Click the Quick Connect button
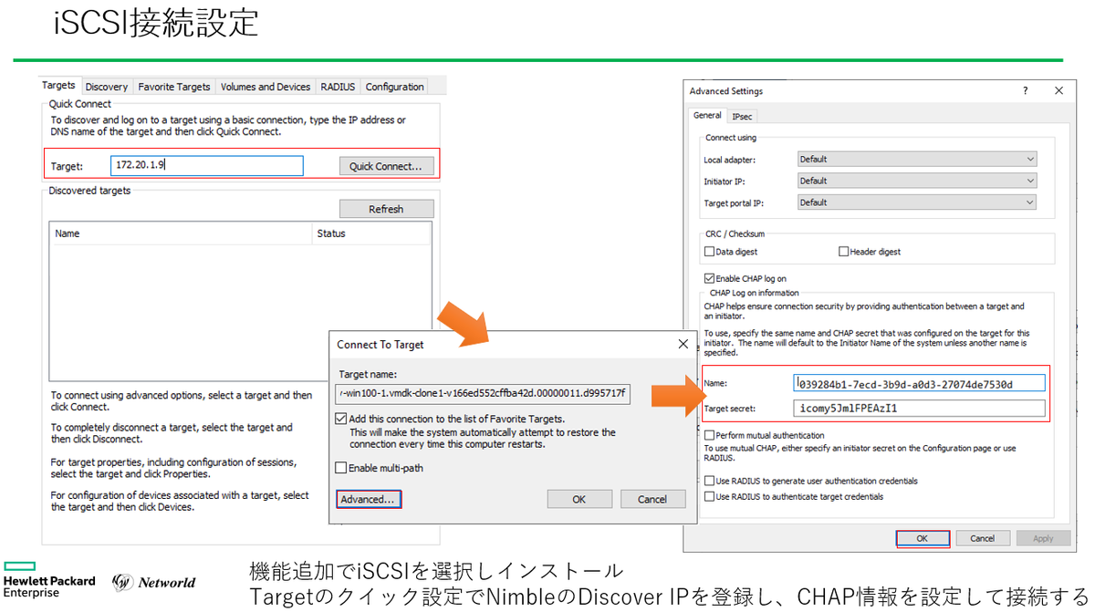The height and width of the screenshot is (612, 1095). point(386,165)
